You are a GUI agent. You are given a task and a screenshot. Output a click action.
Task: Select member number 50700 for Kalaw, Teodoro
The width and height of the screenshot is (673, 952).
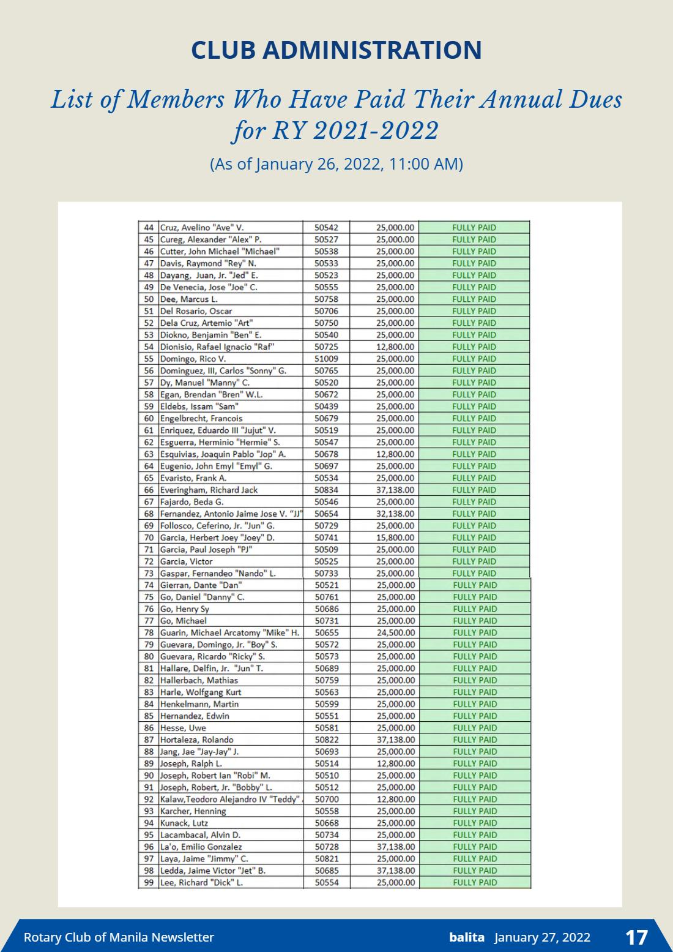pyautogui.click(x=327, y=799)
